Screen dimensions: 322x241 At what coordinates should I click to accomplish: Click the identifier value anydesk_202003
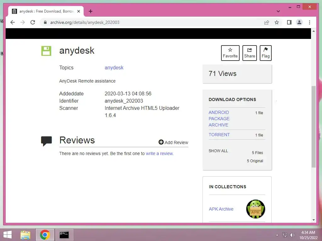pos(124,101)
